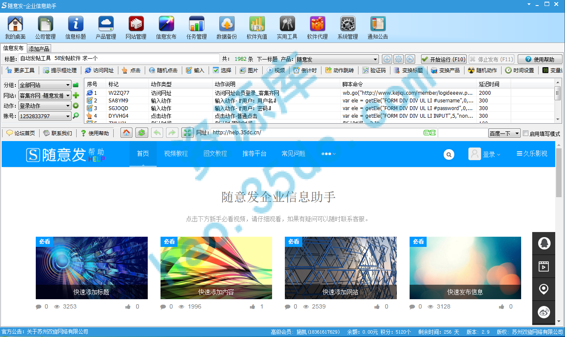Image resolution: width=565 pixels, height=337 pixels.
Task: Enable the 启用填写模式 checkbox
Action: pos(525,133)
